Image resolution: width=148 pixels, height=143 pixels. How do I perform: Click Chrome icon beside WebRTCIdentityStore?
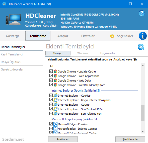(55, 85)
